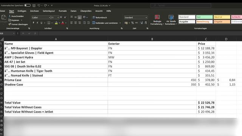Open the file name dropdown in title bar

coord(109,6)
